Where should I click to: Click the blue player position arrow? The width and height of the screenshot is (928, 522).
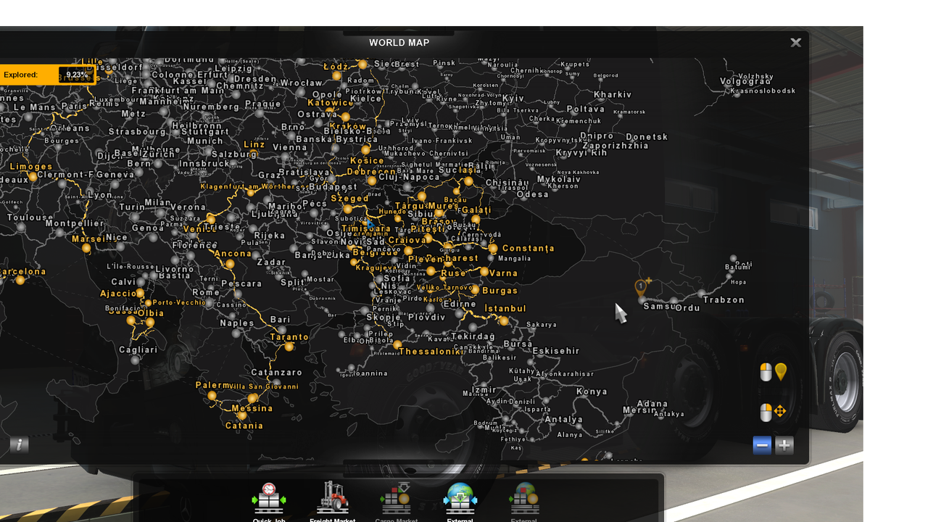pos(369,224)
